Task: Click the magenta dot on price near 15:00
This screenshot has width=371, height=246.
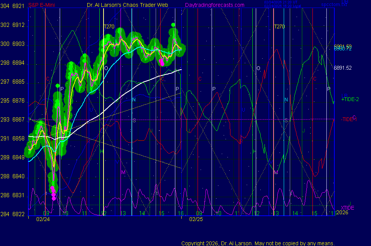Action: click(x=162, y=62)
